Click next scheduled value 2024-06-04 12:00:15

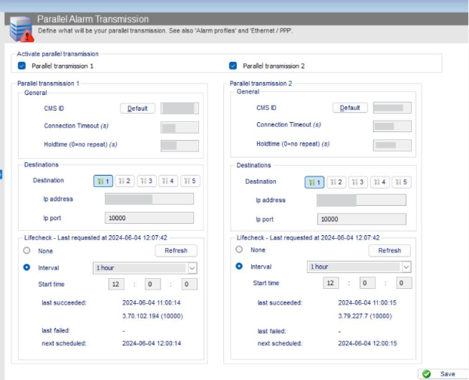(x=368, y=343)
